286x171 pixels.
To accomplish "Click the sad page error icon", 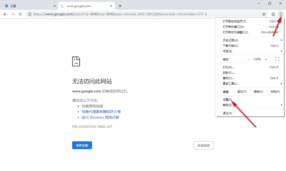I will click(x=76, y=61).
